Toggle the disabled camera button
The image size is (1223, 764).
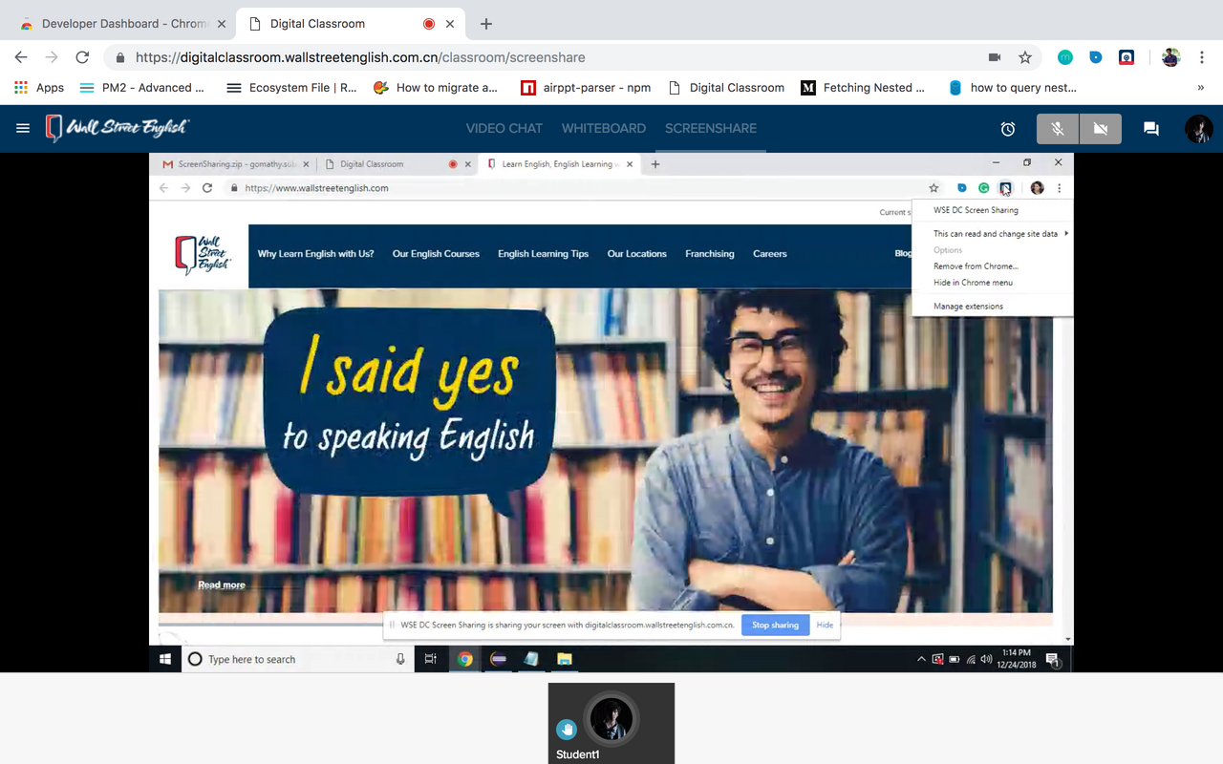click(1100, 129)
